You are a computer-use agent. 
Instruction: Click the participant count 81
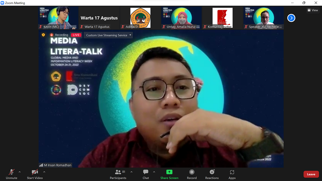[124, 172]
